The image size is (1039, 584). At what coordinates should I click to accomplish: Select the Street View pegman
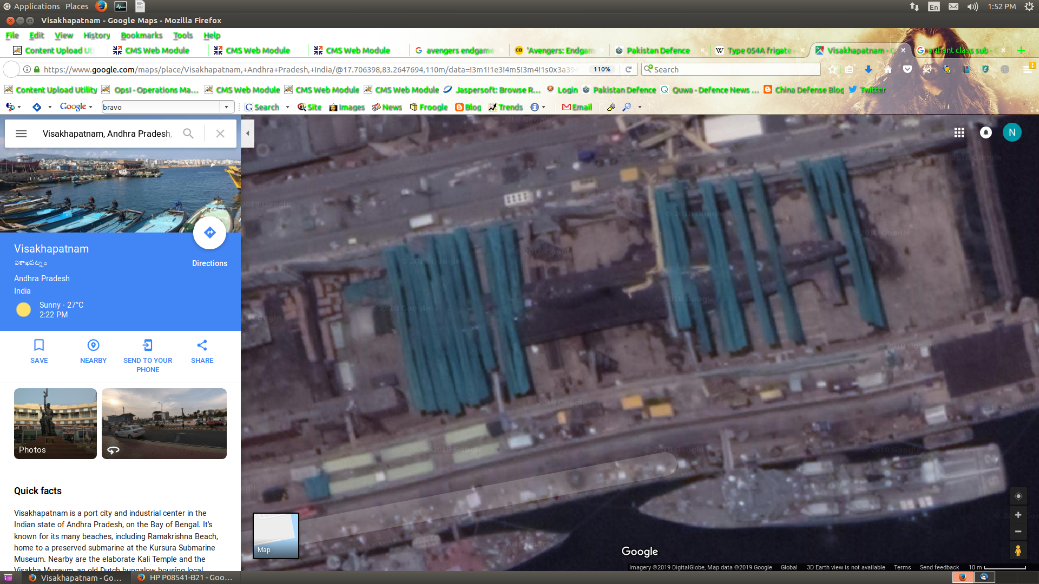[1018, 551]
